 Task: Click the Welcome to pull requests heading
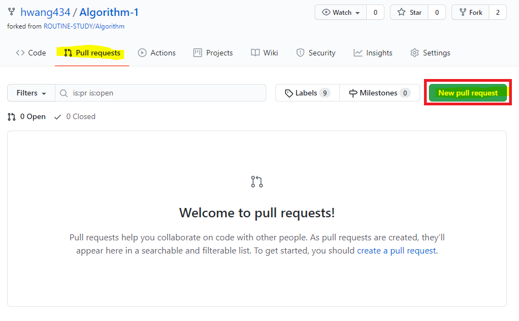tap(257, 213)
